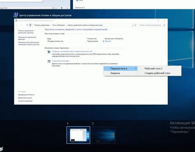The height and width of the screenshot is (152, 195).
Task: Click the 'Изменение сетевых параметров' section heading
Action: [x=57, y=48]
